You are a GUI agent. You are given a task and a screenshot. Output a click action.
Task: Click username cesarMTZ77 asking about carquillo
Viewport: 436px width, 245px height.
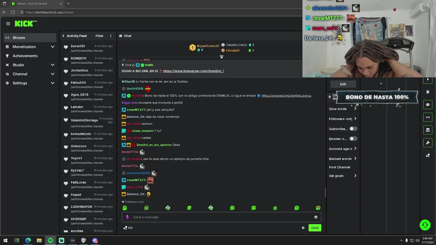(x=136, y=110)
